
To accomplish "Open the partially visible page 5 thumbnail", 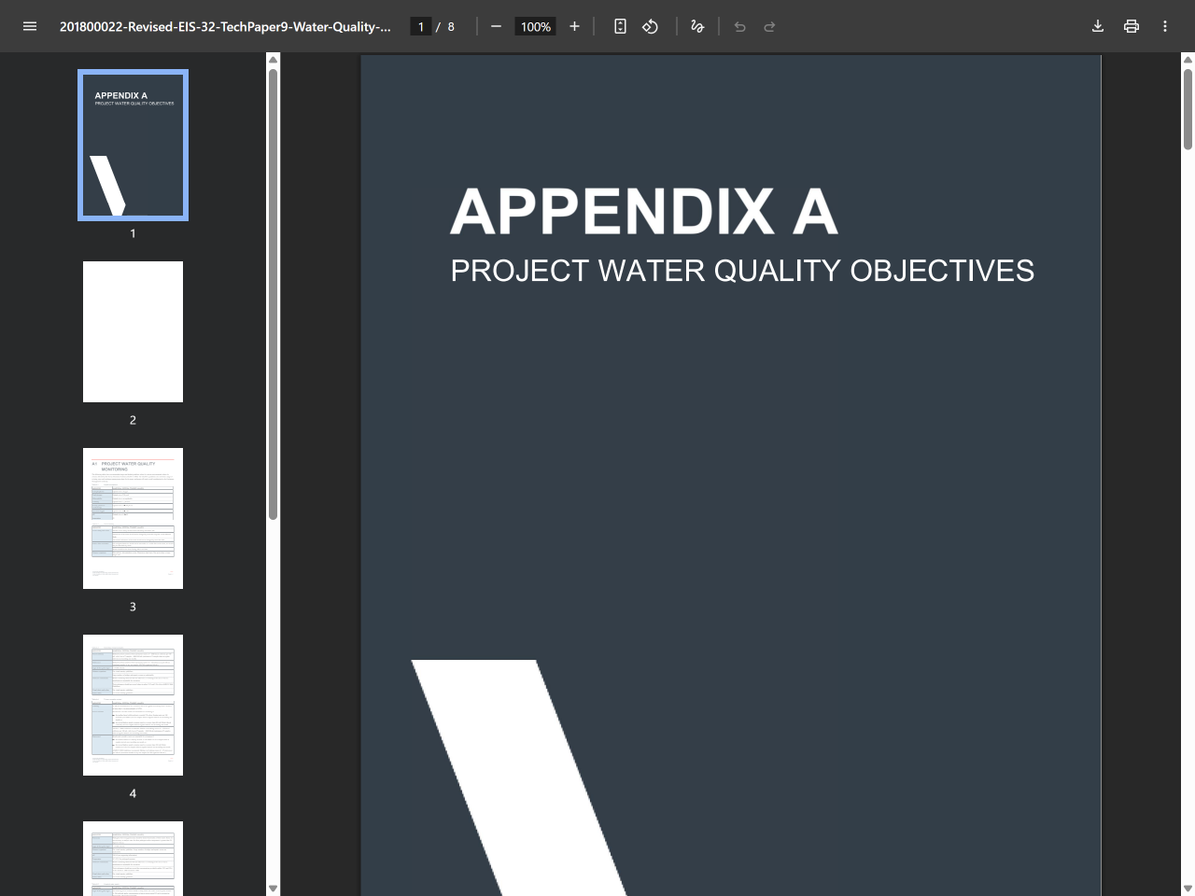I will coord(133,859).
